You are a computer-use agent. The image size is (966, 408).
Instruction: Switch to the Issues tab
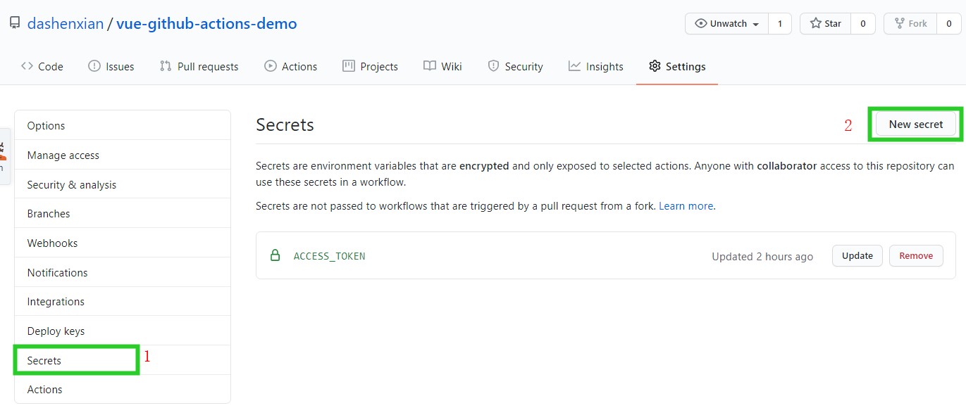point(111,66)
